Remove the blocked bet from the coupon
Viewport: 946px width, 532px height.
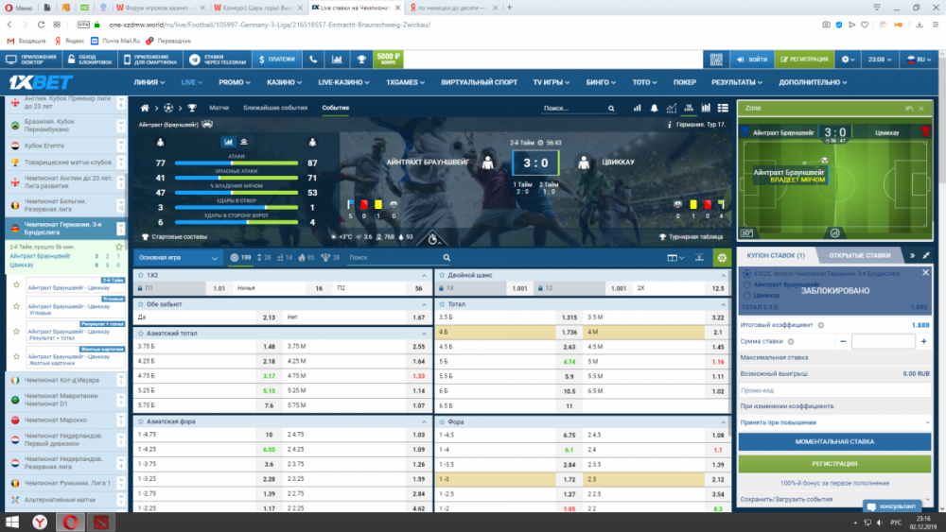pos(924,274)
